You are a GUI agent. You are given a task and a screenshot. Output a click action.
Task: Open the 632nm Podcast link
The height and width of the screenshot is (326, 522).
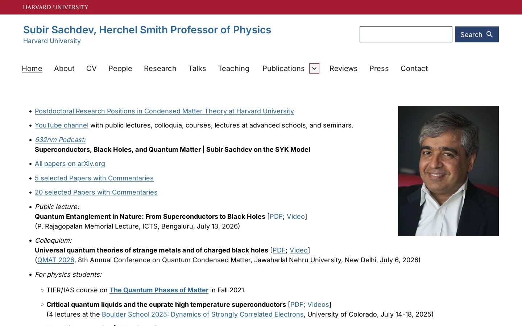click(60, 140)
